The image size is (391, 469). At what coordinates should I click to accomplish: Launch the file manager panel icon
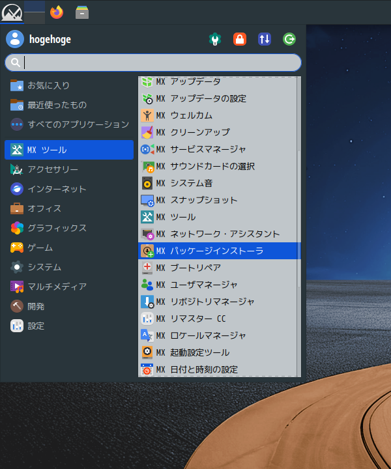coord(82,12)
